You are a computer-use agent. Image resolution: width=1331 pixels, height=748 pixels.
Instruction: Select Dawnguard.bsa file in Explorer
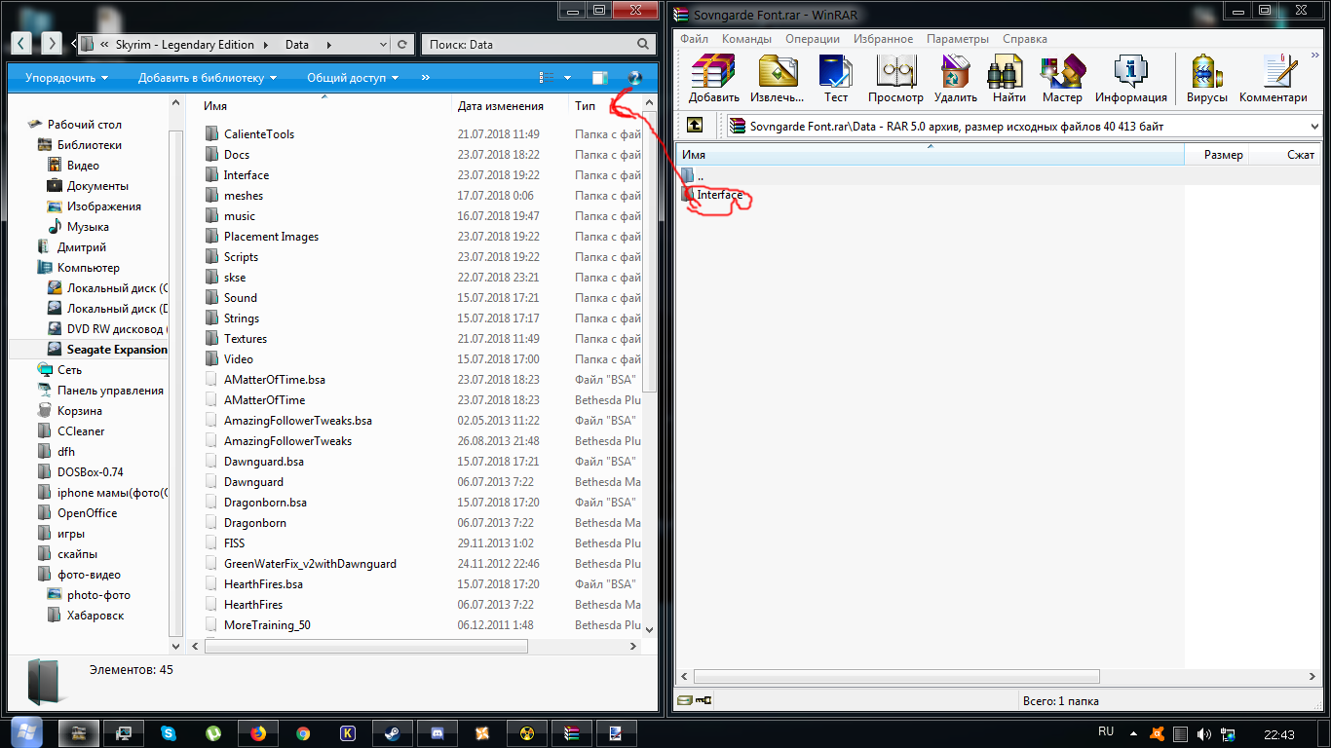pos(254,462)
